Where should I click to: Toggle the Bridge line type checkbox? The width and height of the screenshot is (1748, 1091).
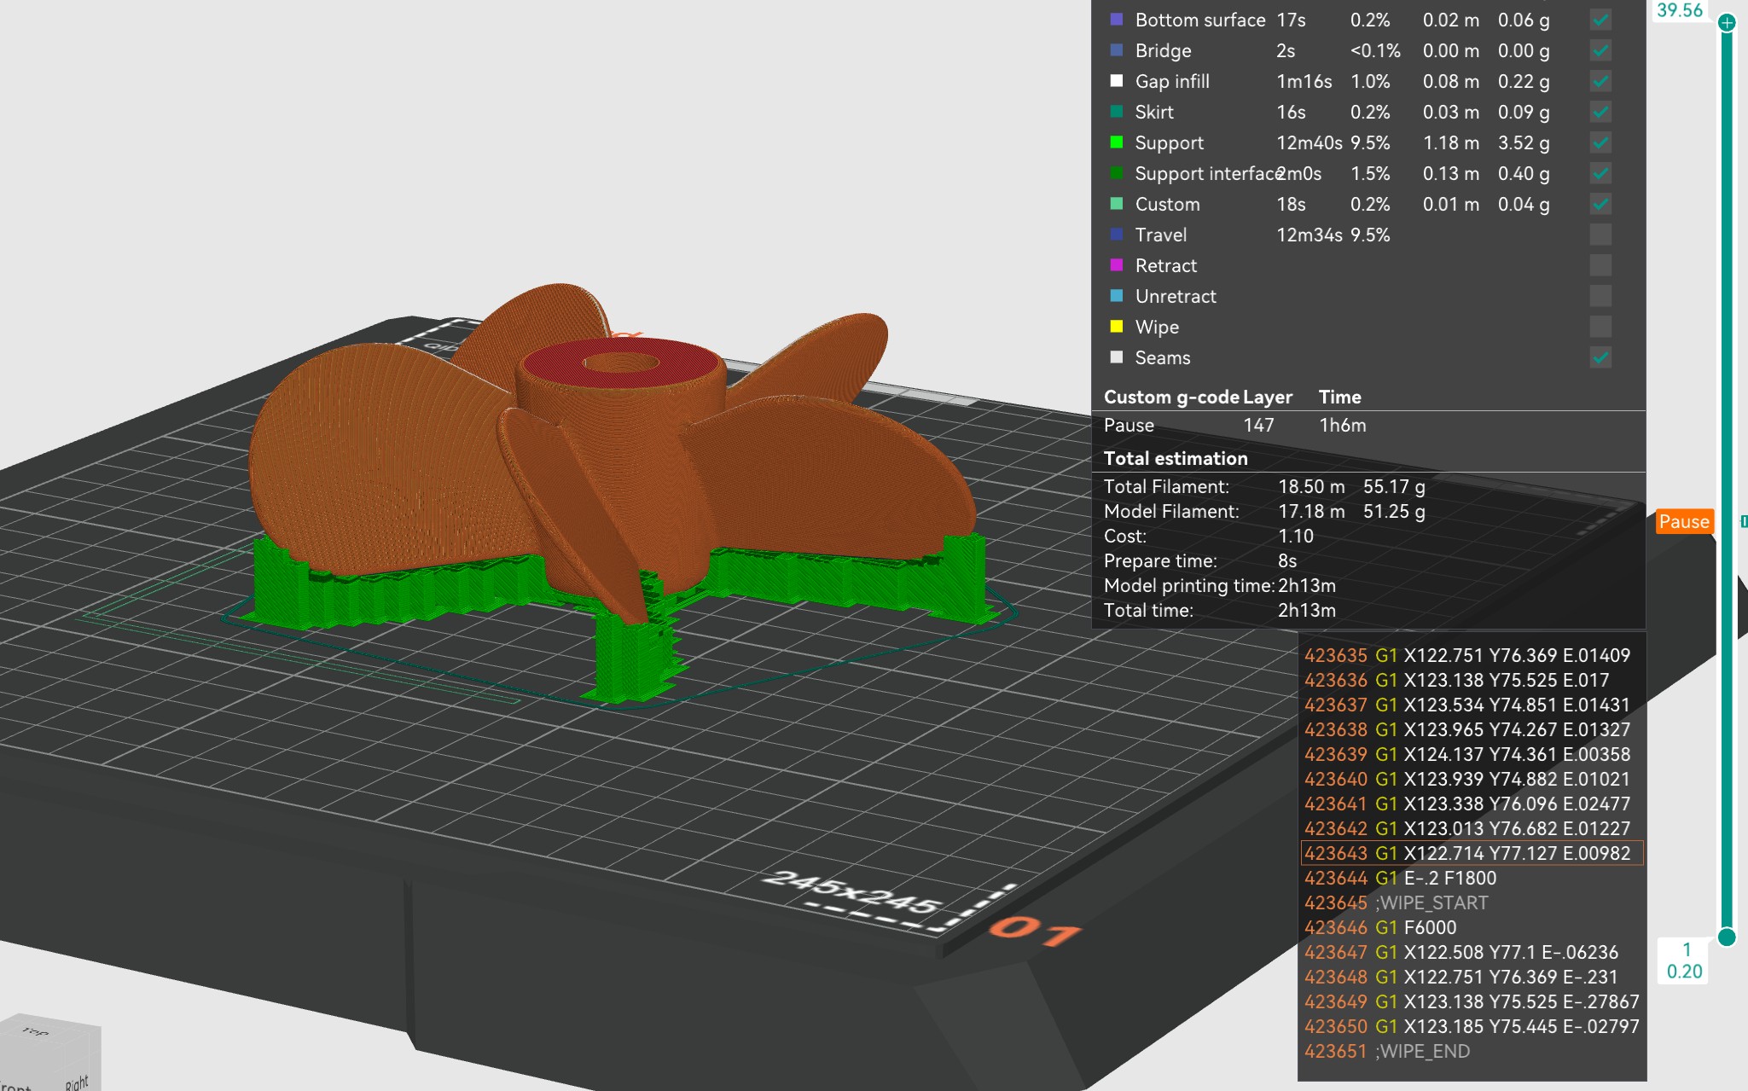[1600, 50]
